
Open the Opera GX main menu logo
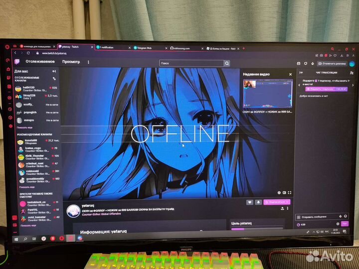click(7, 47)
